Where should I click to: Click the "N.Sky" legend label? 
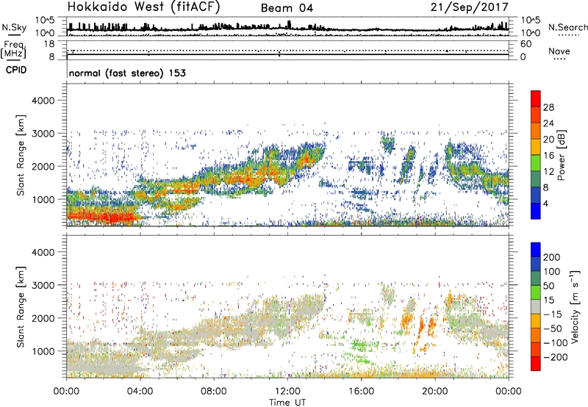(14, 28)
